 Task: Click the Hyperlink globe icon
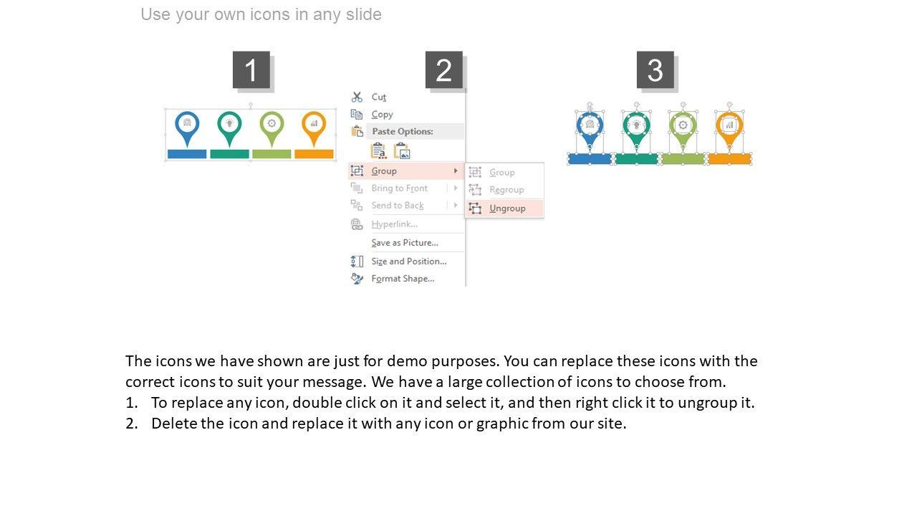[357, 224]
